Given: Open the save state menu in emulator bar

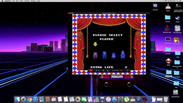Looking at the screenshot, I should coord(103,71).
